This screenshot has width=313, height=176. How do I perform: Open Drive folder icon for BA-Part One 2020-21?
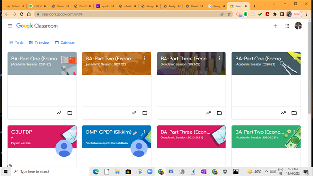[294, 113]
